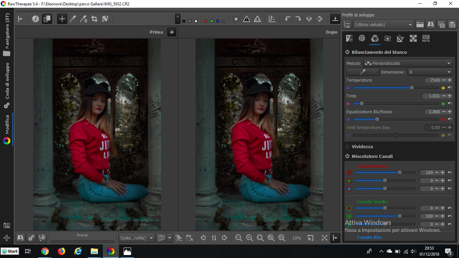Select the Crop tool in the toolbar
The width and height of the screenshot is (459, 258).
click(x=94, y=19)
